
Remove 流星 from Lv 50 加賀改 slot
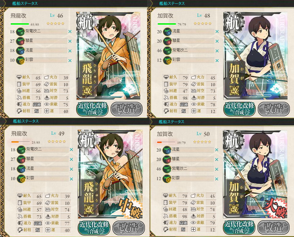216,150
